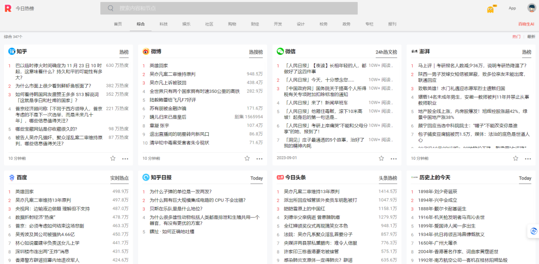The width and height of the screenshot is (539, 264).
Task: Sort the list by 热门
Action: pos(517,36)
